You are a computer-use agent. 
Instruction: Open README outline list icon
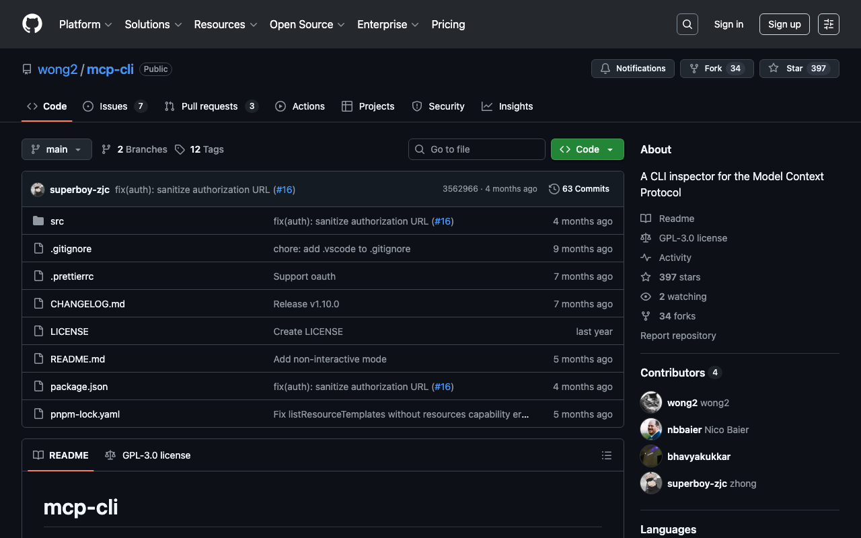click(x=606, y=455)
